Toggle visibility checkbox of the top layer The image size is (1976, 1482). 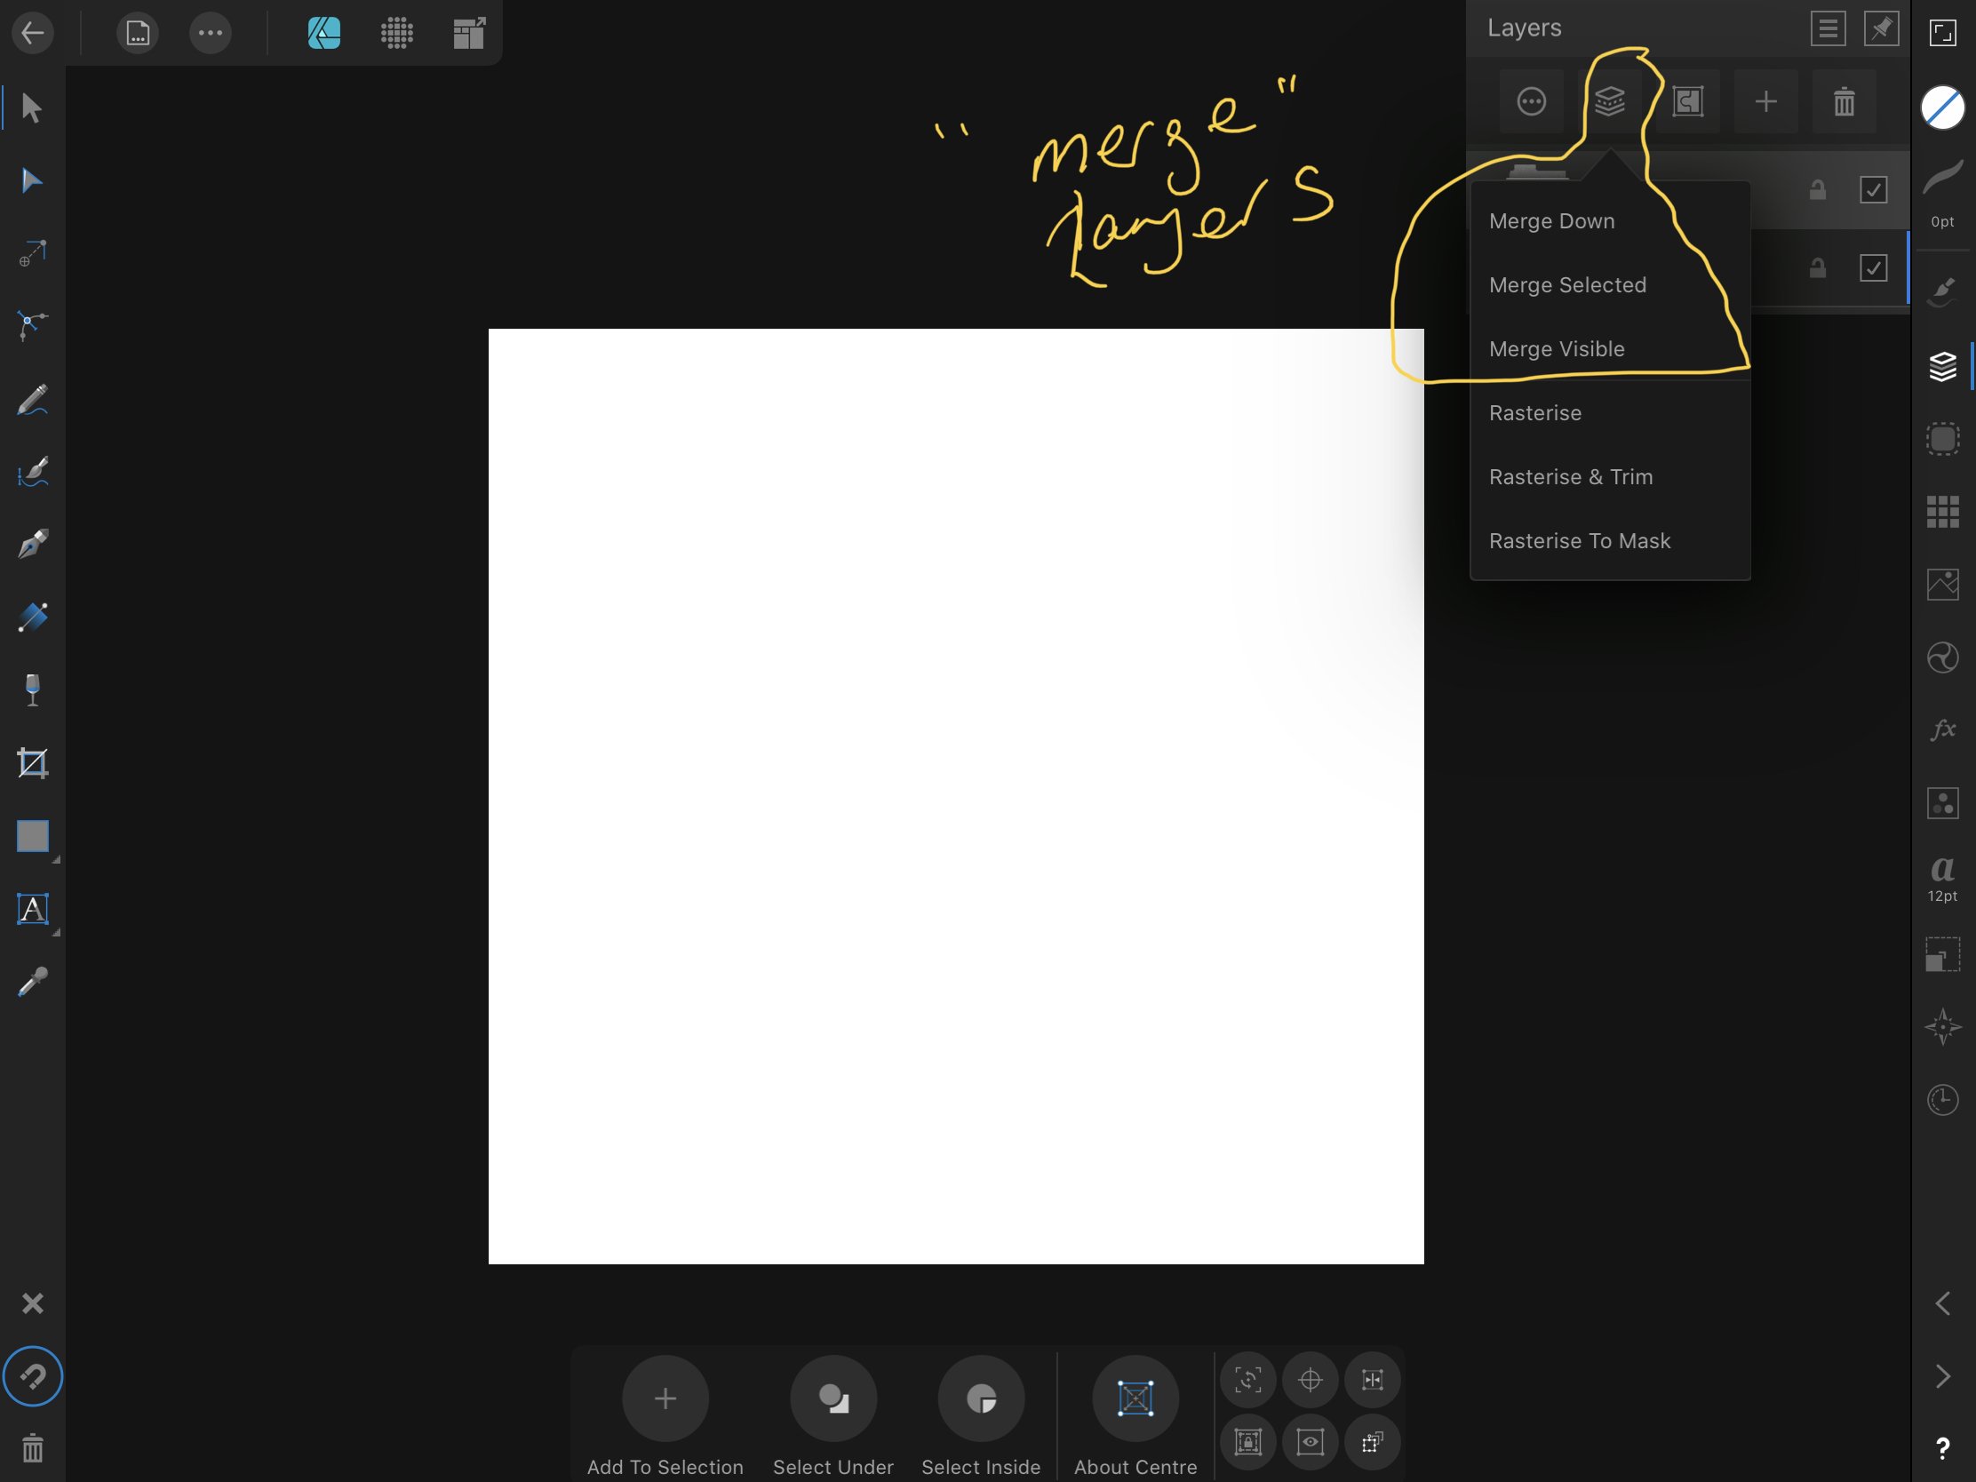pos(1873,188)
